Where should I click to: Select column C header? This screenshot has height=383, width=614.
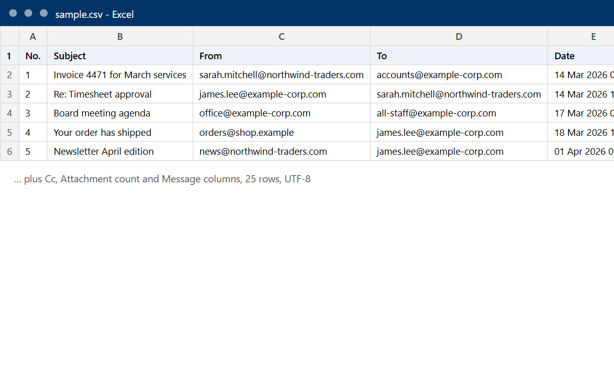click(x=282, y=36)
